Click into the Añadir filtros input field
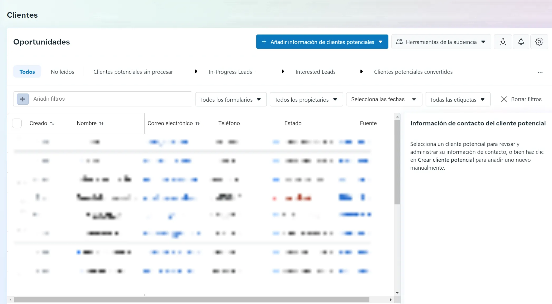552x304 pixels. pyautogui.click(x=111, y=99)
